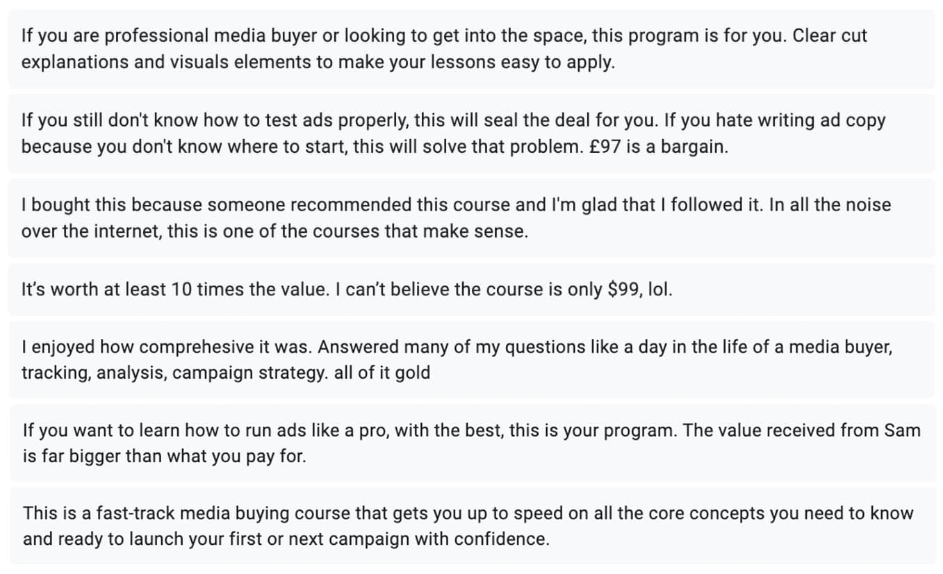Click the review praising how comprehensive it was
The height and width of the screenshot is (574, 943).
point(471,359)
